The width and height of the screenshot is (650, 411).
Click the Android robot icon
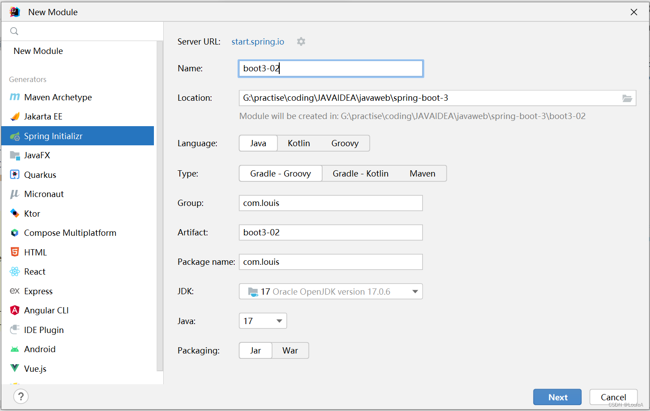pyautogui.click(x=15, y=349)
